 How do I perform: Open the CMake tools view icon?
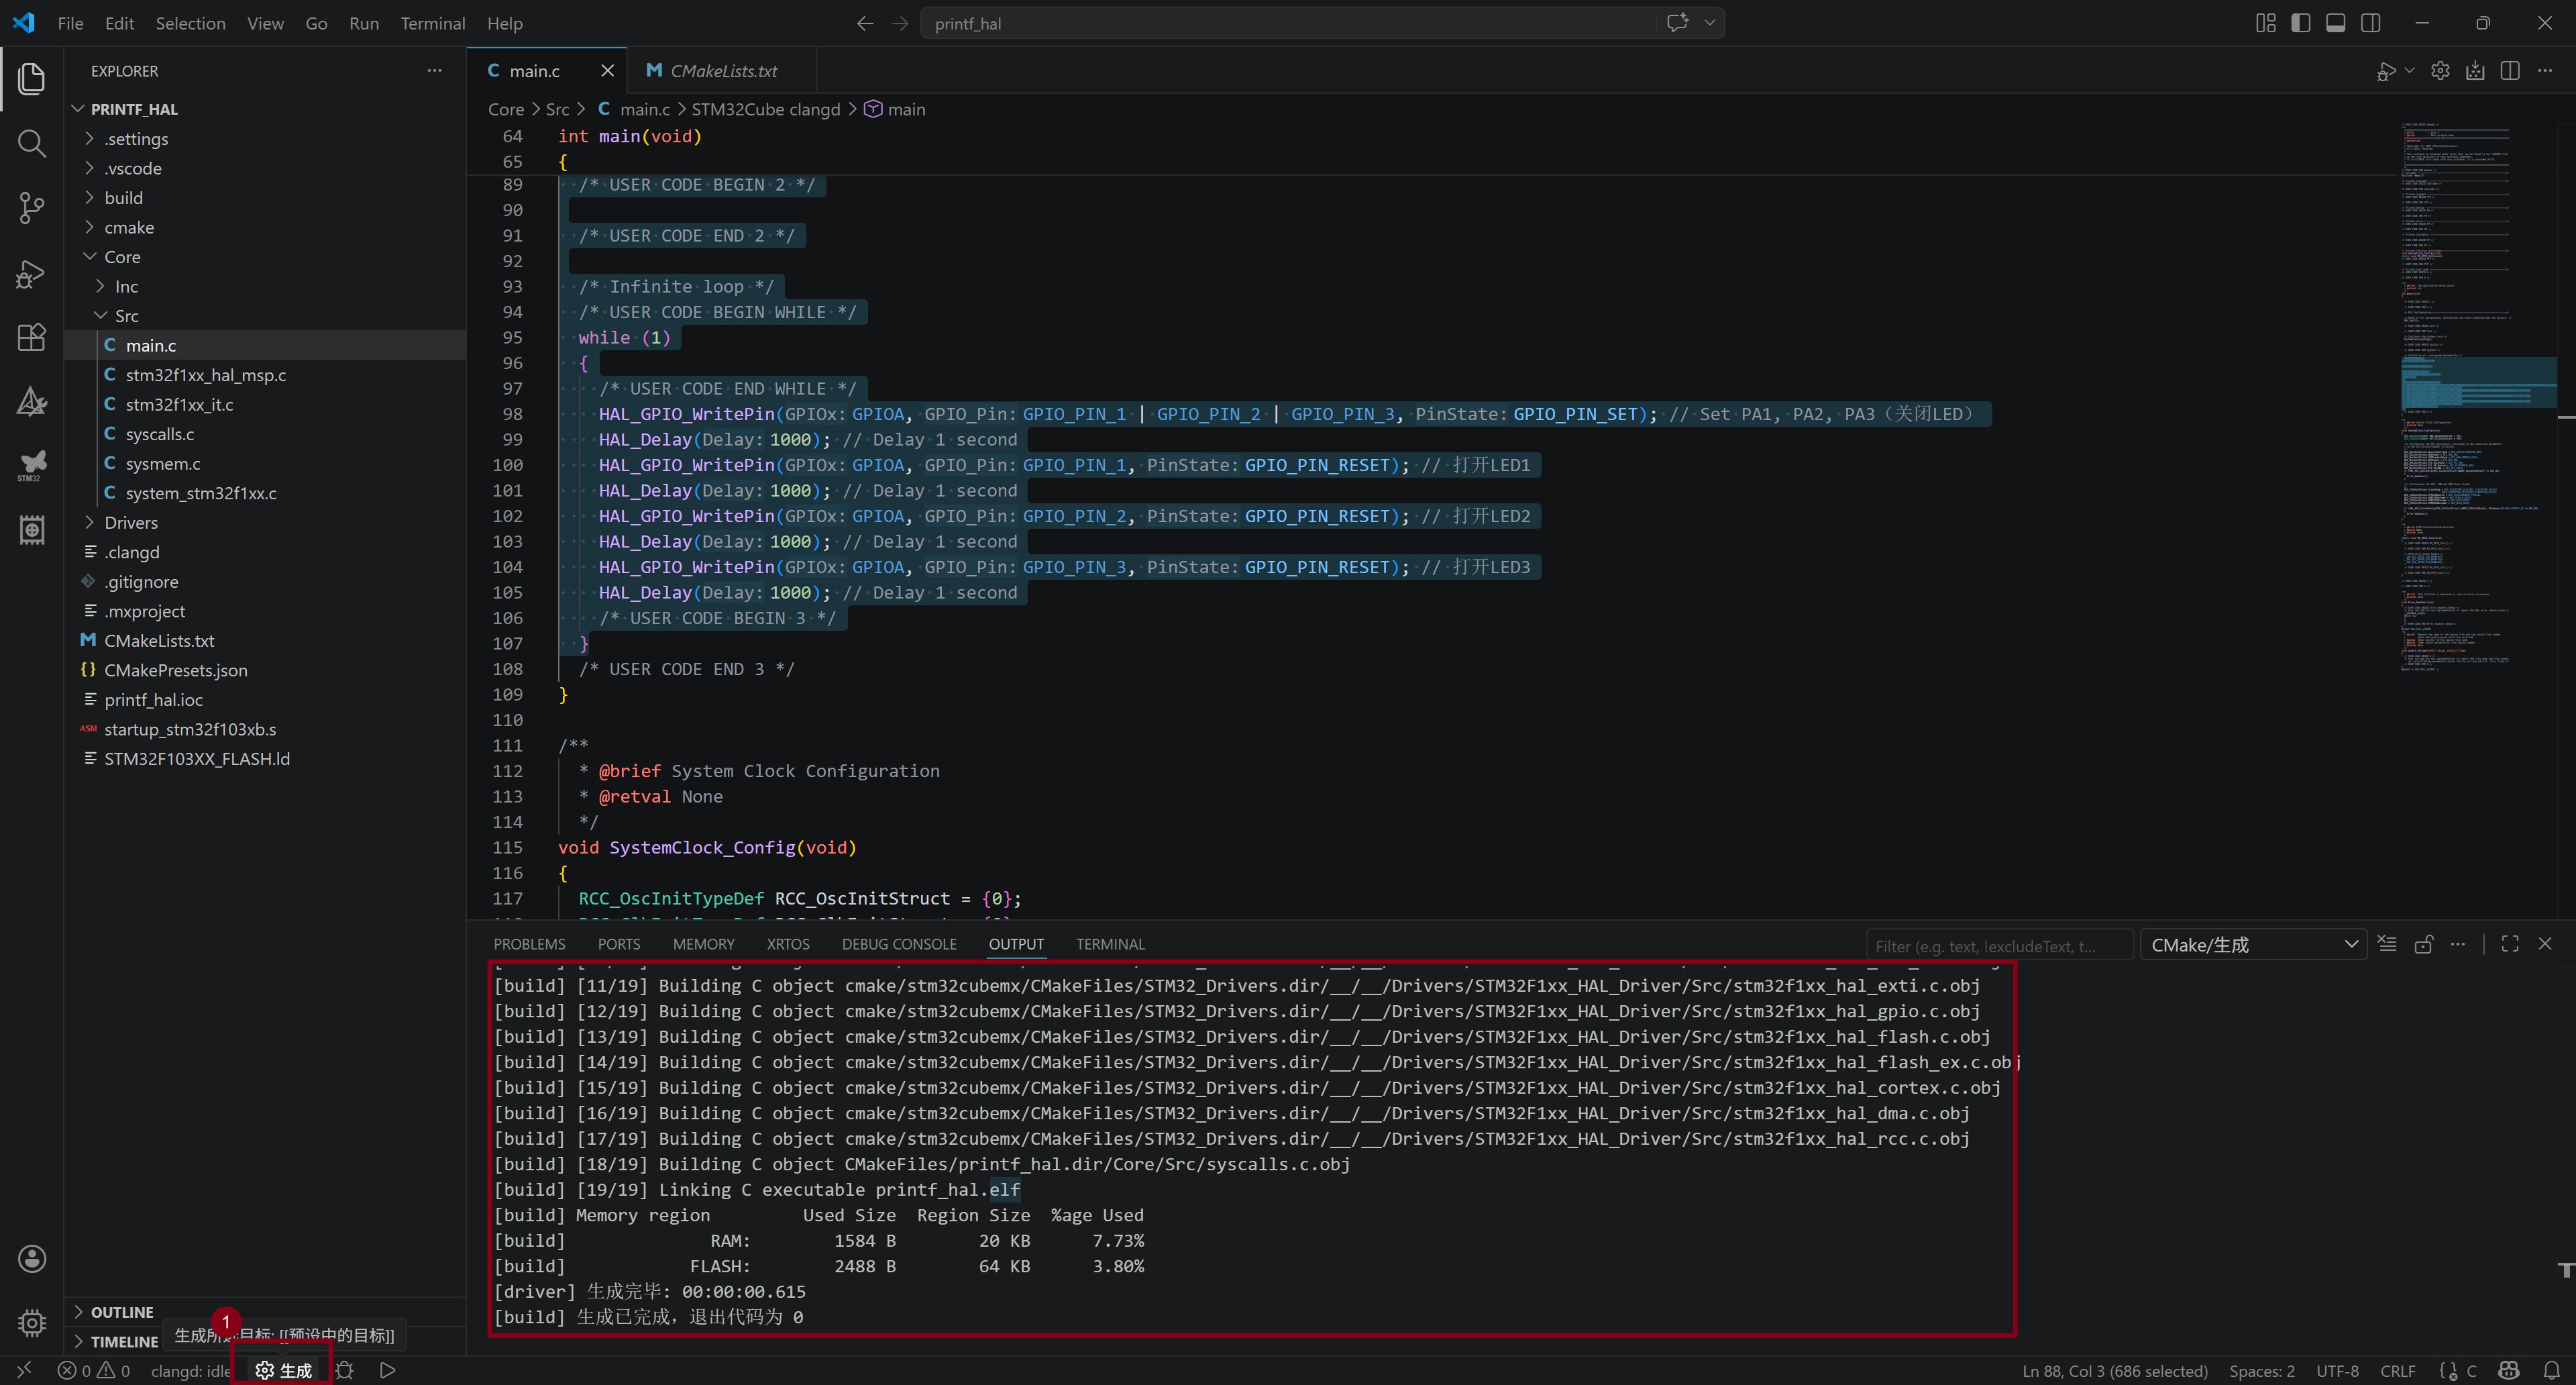[x=32, y=401]
